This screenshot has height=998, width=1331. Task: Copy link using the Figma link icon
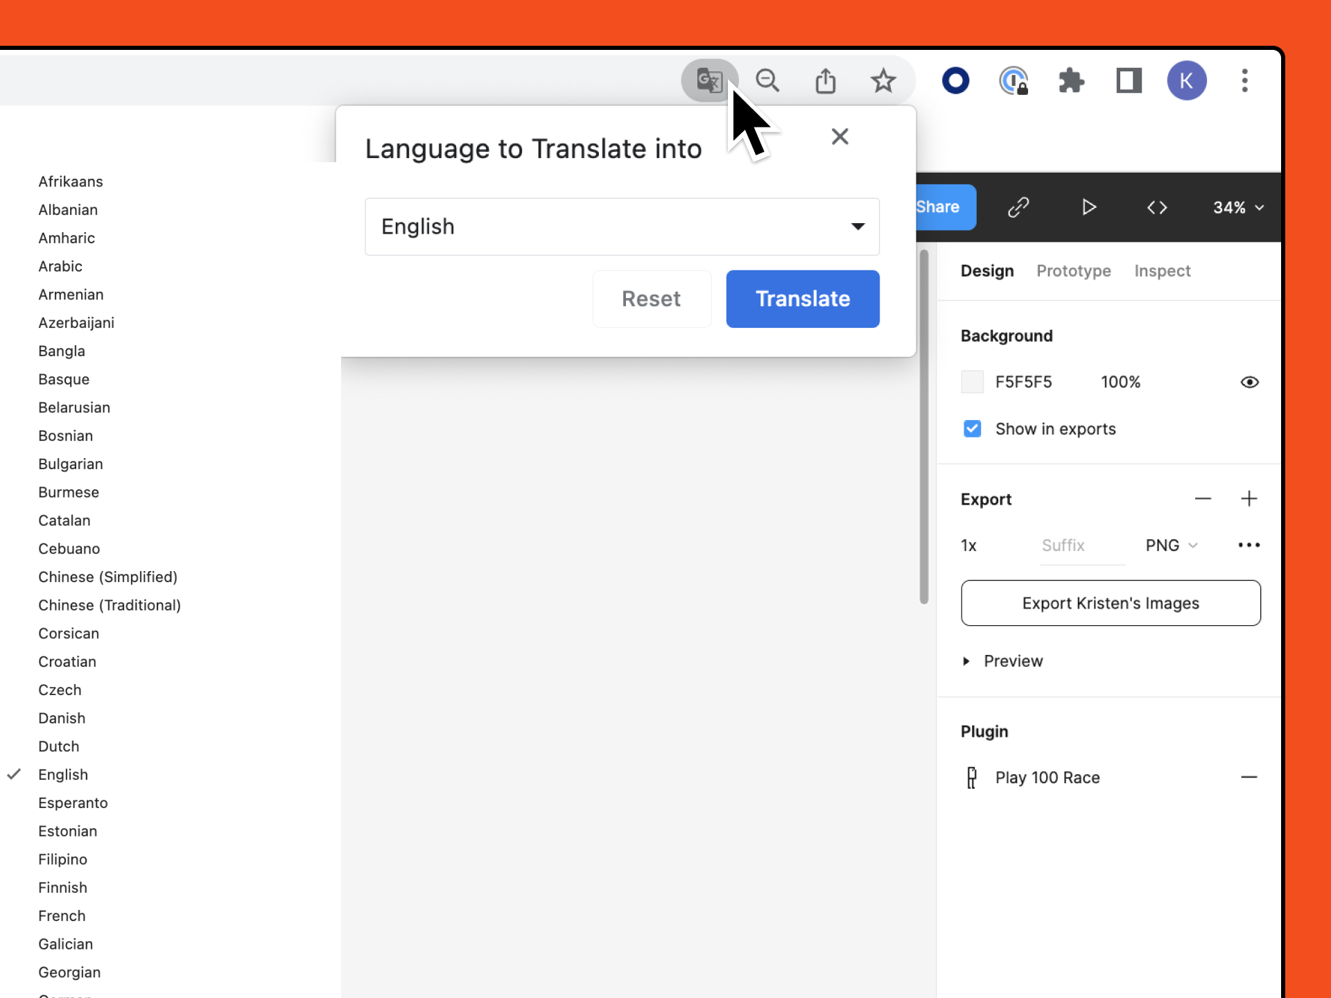1018,207
